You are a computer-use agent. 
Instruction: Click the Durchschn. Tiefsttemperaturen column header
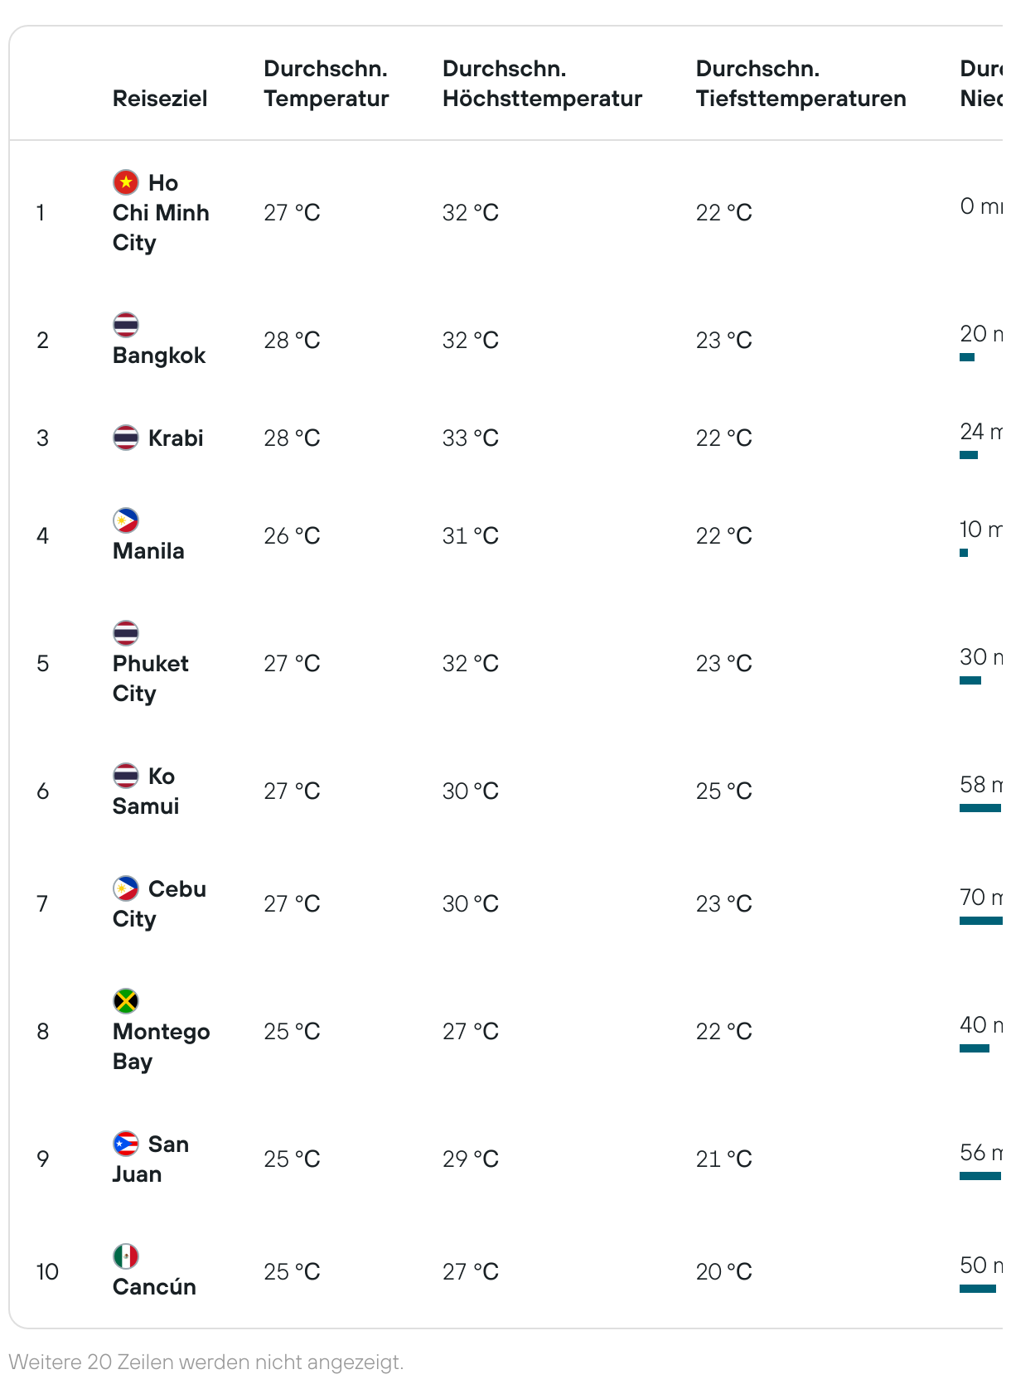tap(801, 83)
